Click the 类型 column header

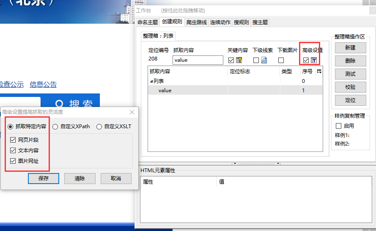click(290, 71)
